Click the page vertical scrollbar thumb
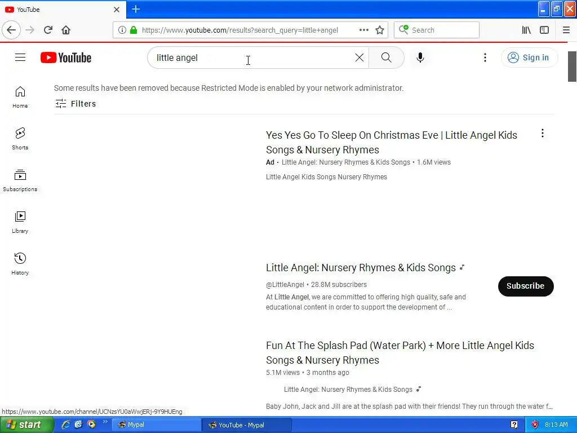This screenshot has height=433, width=577. point(572,67)
